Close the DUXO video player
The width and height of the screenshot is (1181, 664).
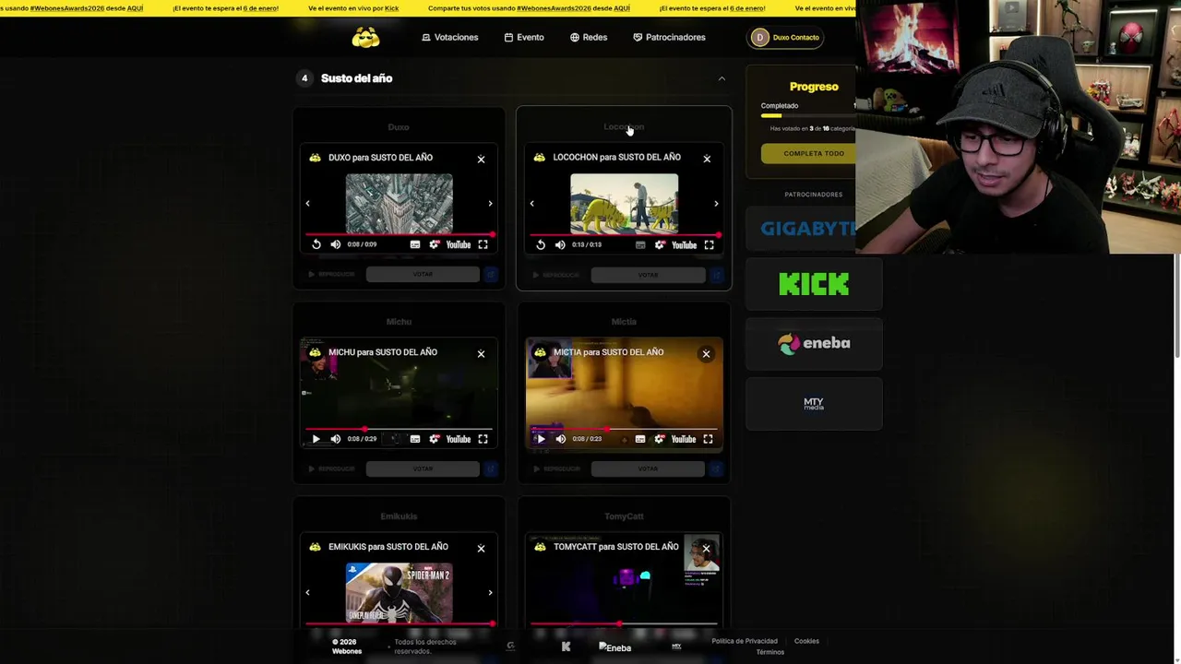click(481, 160)
